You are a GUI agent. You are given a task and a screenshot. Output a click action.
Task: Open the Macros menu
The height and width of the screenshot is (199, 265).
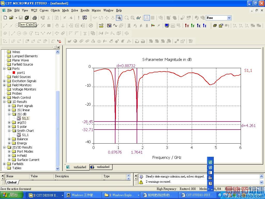[x=96, y=10]
